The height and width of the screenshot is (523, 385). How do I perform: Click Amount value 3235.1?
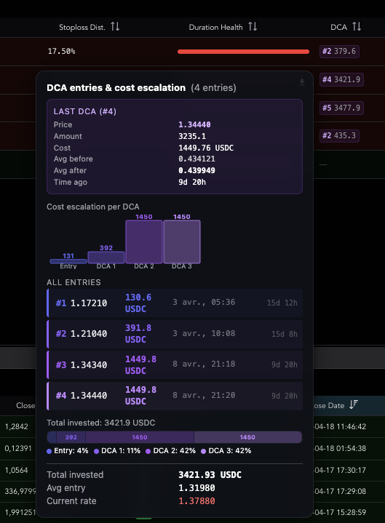click(192, 137)
